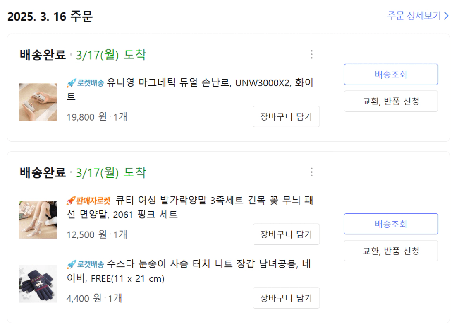This screenshot has height=331, width=459.
Task: Open the more options menu for socks and gloves order
Action: tap(311, 172)
